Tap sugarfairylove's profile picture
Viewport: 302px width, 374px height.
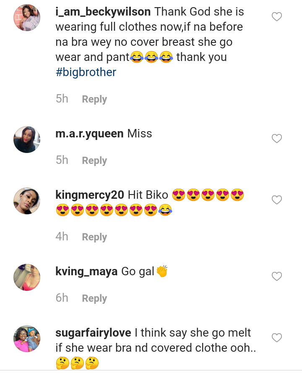click(x=27, y=338)
